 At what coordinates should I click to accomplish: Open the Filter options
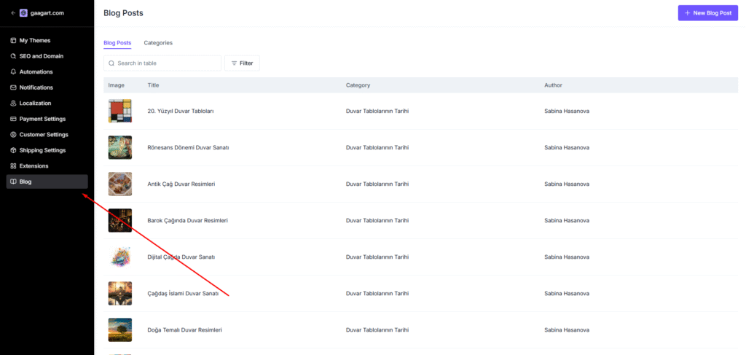(x=242, y=63)
